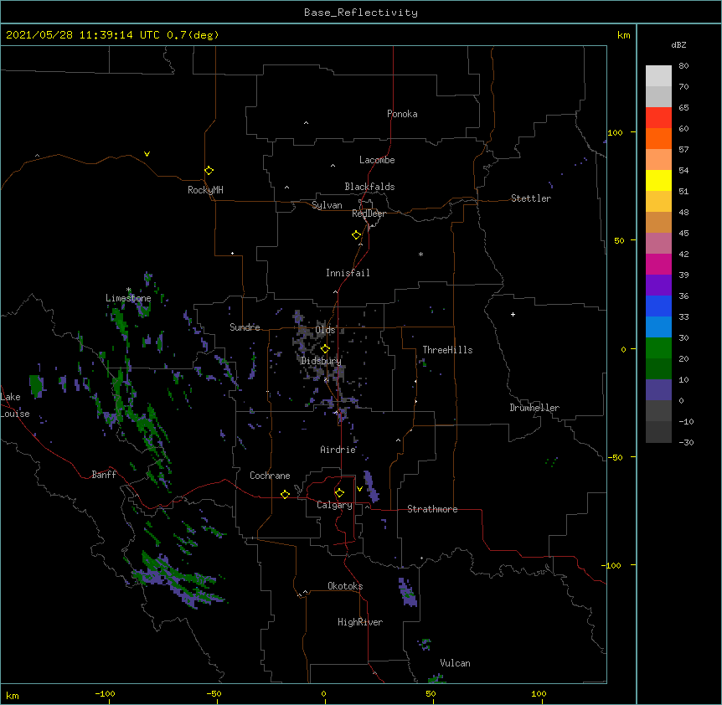Click the RockyMH label
722x705 pixels.
(205, 190)
